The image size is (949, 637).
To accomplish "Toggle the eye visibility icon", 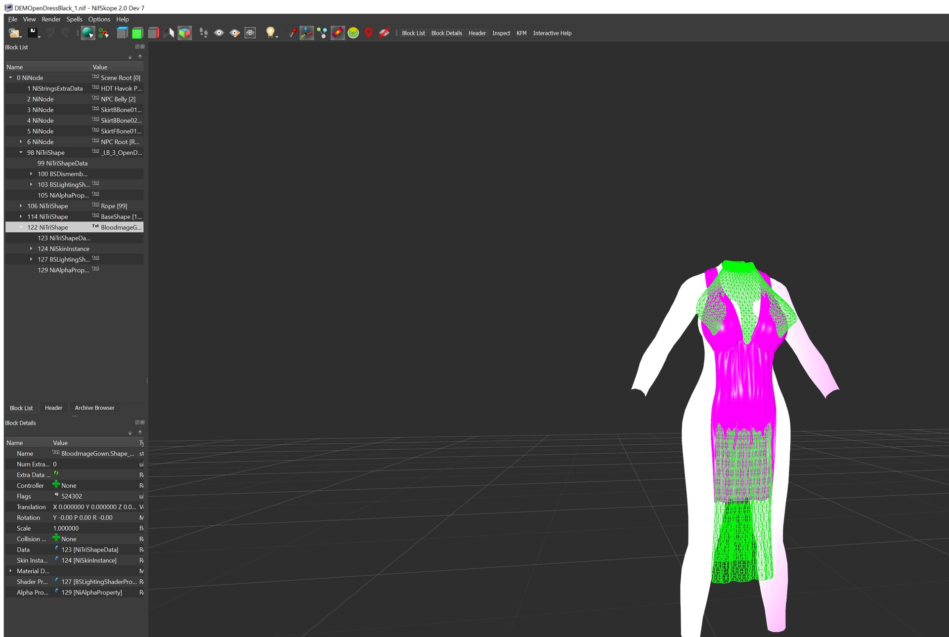I will click(x=219, y=33).
